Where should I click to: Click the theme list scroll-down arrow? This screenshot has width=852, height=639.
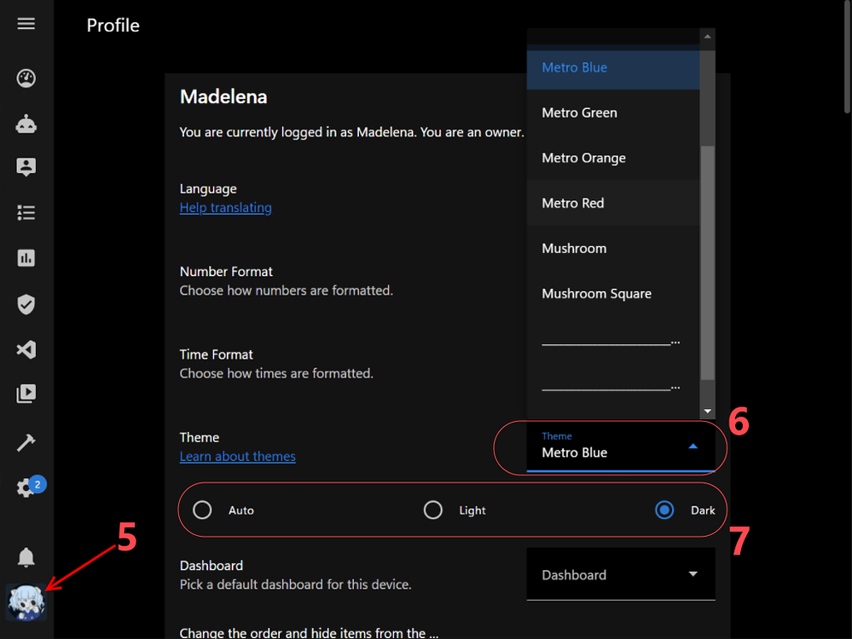coord(707,412)
